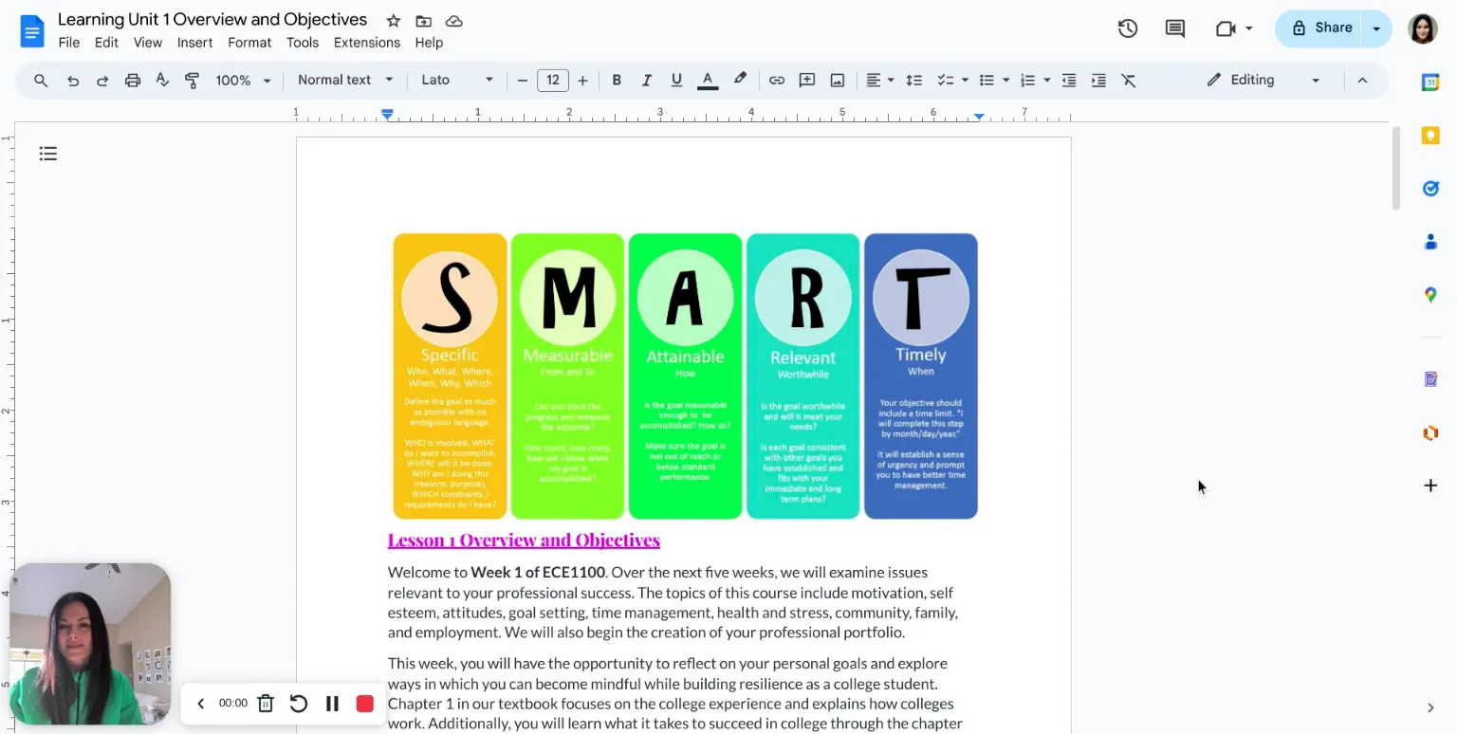The width and height of the screenshot is (1457, 734).
Task: Click the Redo arrow in the toolbar
Action: point(102,81)
